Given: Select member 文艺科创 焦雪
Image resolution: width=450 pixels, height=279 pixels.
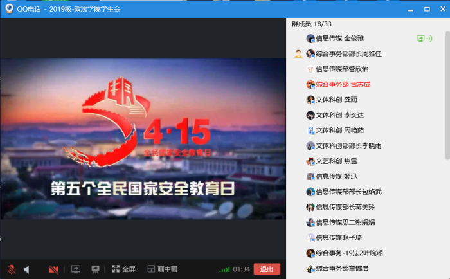Looking at the screenshot, I should 337,161.
